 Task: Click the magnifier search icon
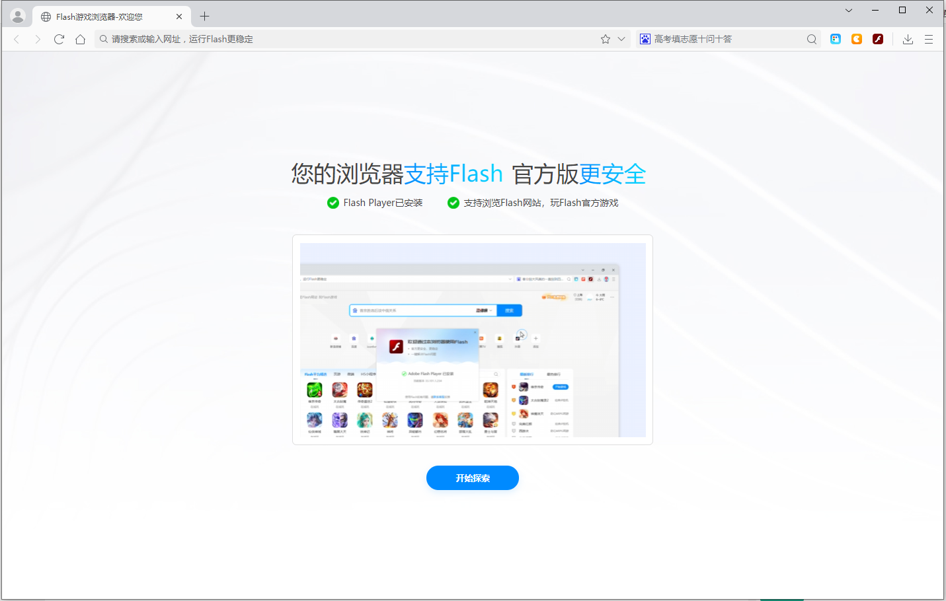click(812, 39)
